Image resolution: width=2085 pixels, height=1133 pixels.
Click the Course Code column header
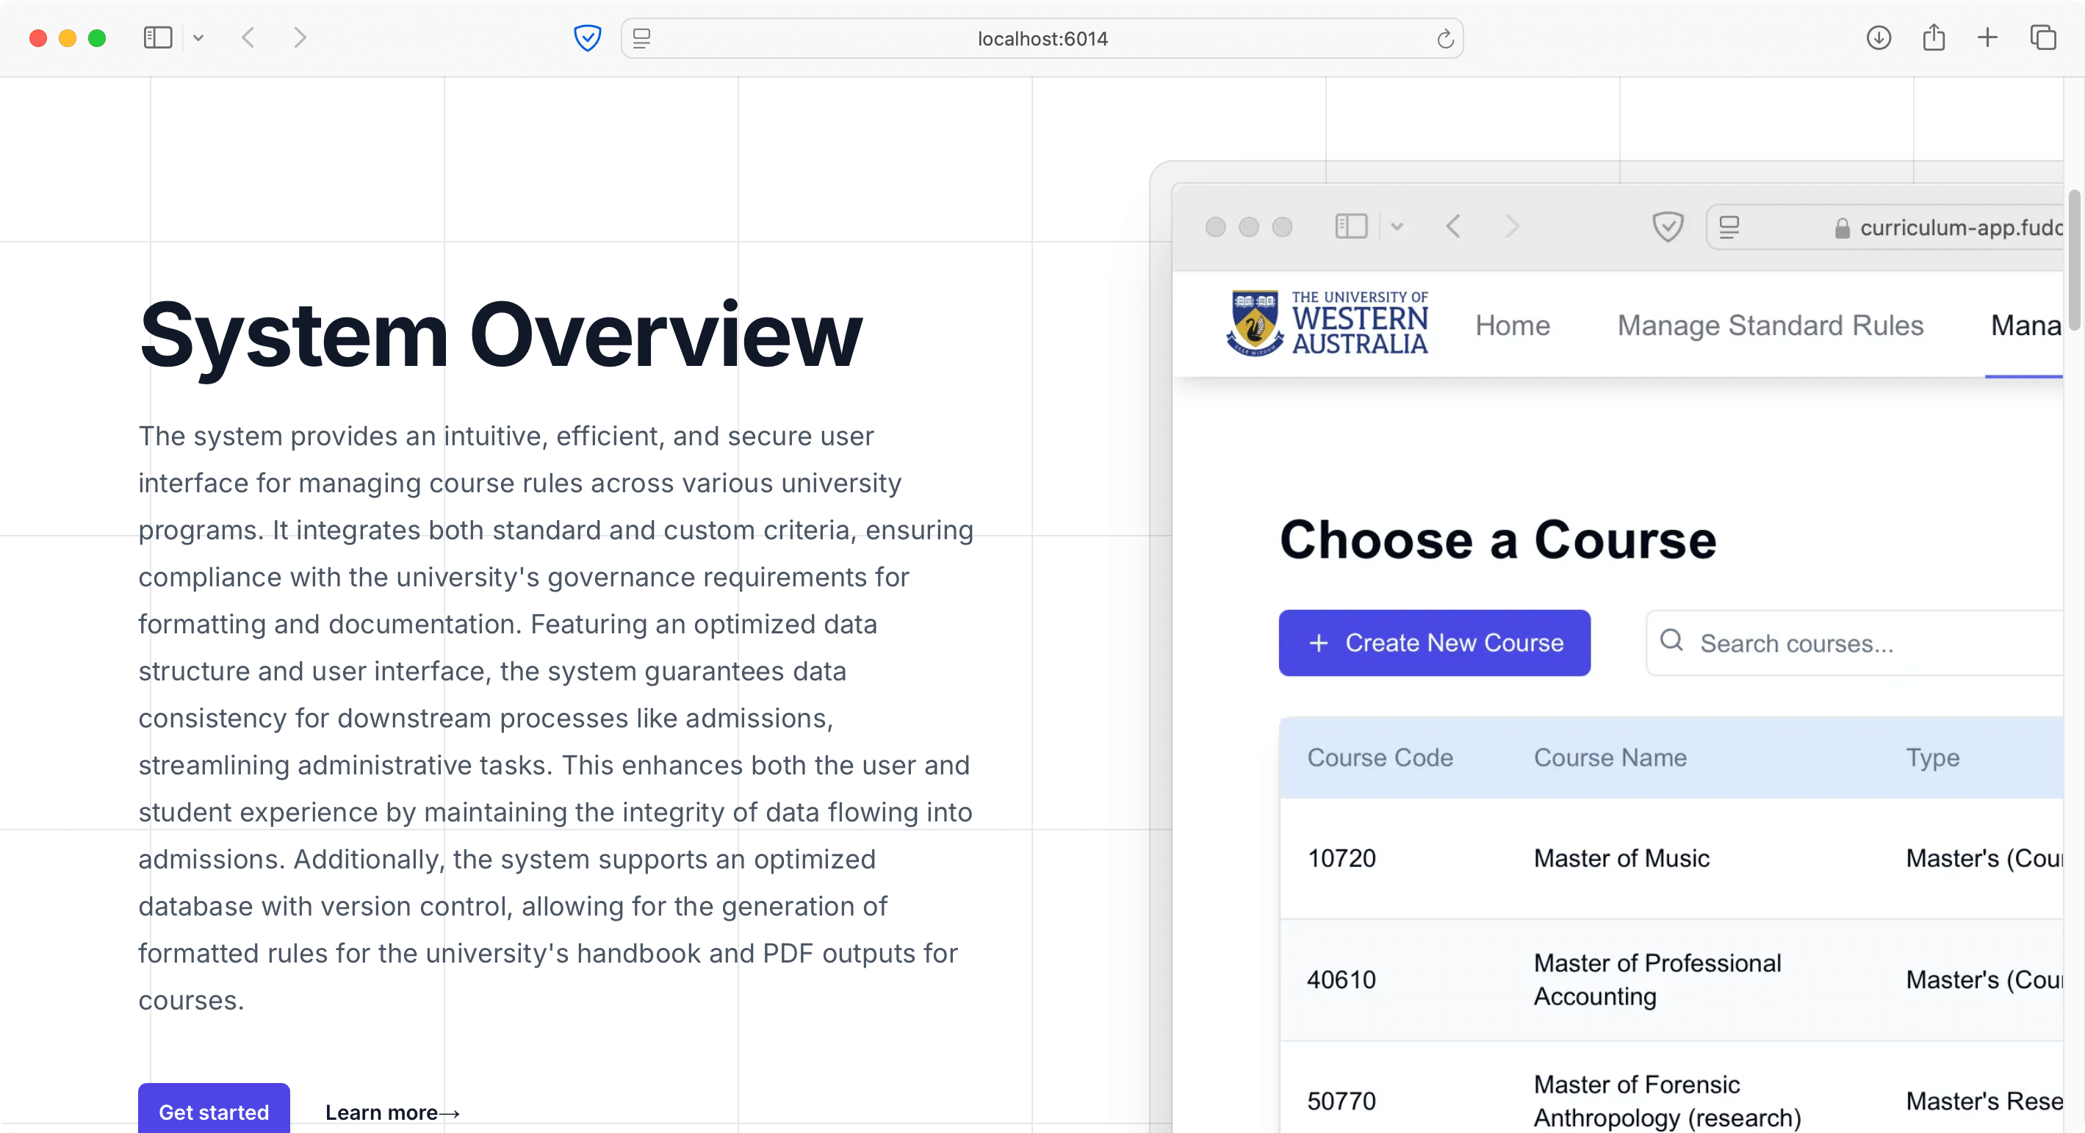tap(1380, 758)
